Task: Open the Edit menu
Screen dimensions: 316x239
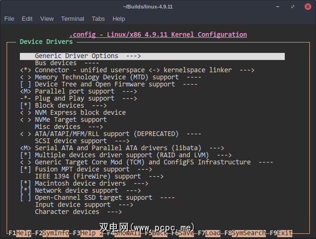Action: (27, 19)
